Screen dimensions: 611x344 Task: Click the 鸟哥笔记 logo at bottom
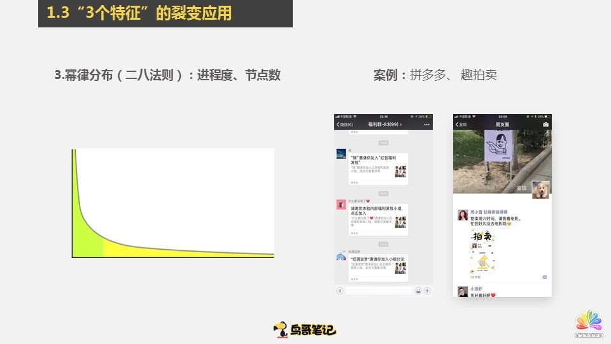[x=305, y=329]
